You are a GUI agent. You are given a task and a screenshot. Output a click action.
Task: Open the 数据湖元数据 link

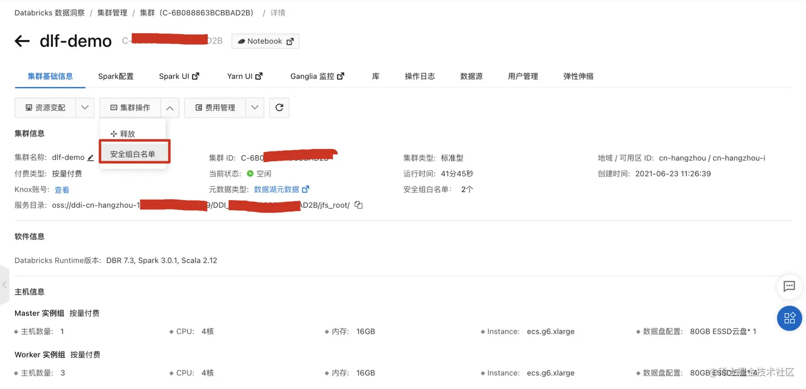coord(277,189)
